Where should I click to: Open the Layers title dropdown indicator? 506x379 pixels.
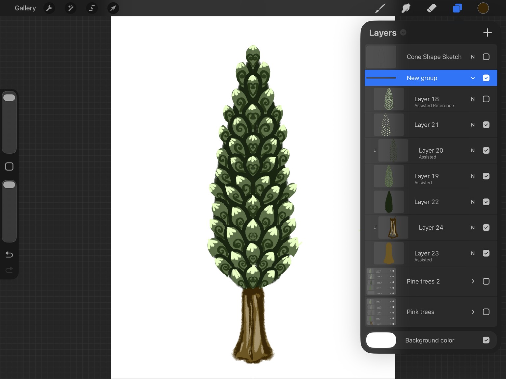403,32
